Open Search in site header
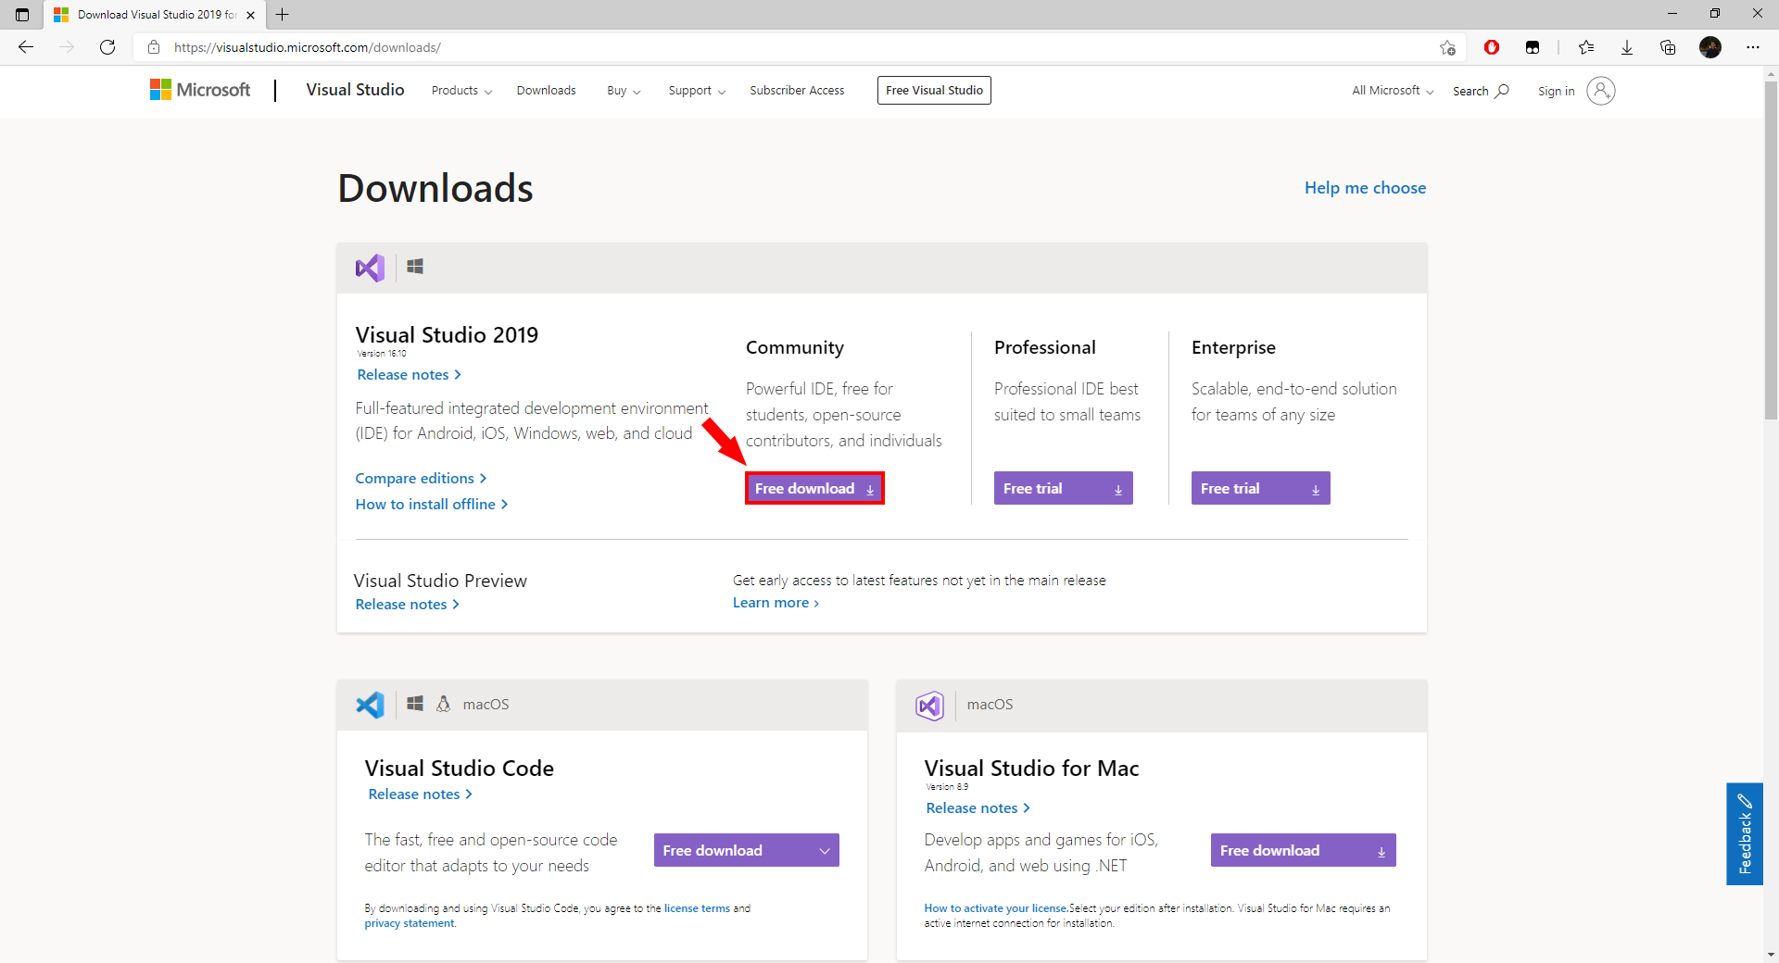 pos(1481,91)
